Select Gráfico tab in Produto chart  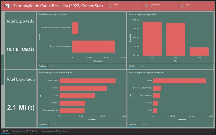coord(42,66)
